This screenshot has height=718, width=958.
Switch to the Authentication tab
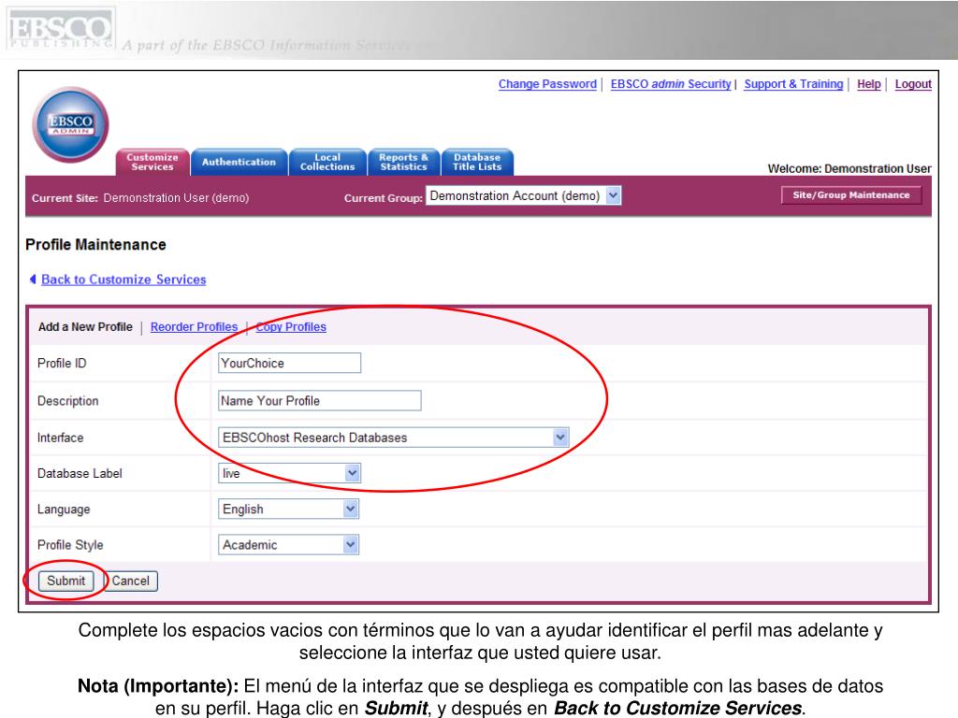[239, 163]
